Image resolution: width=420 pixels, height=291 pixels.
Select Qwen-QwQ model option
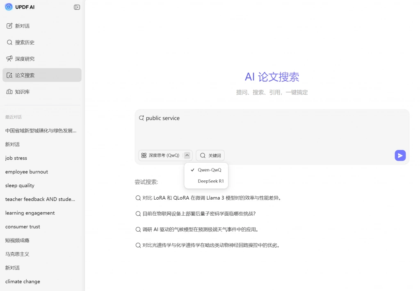pyautogui.click(x=206, y=170)
